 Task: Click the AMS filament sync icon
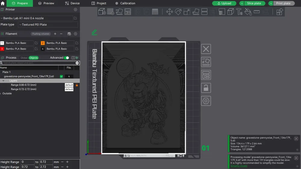[69, 34]
